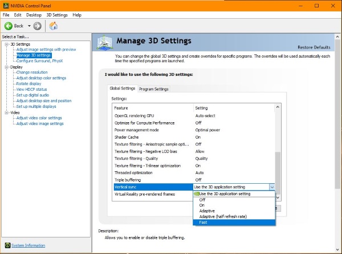Image resolution: width=342 pixels, height=254 pixels.
Task: Click the System Information link
Action: [28, 245]
